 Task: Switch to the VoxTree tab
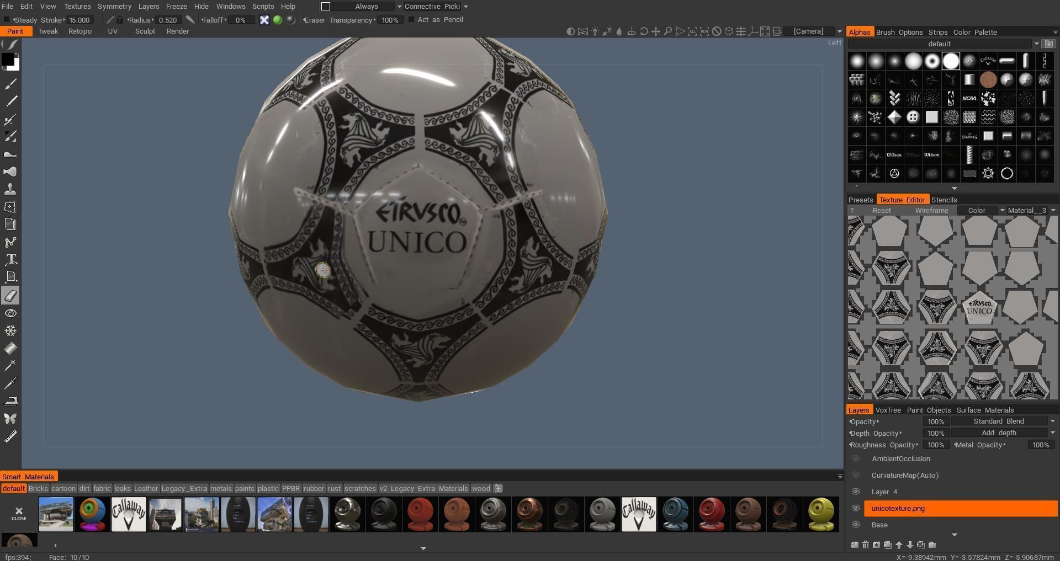tap(888, 410)
